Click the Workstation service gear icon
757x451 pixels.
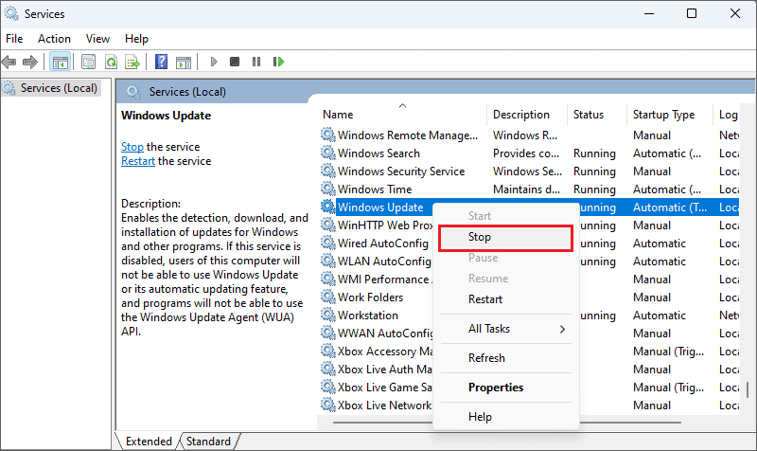click(328, 316)
